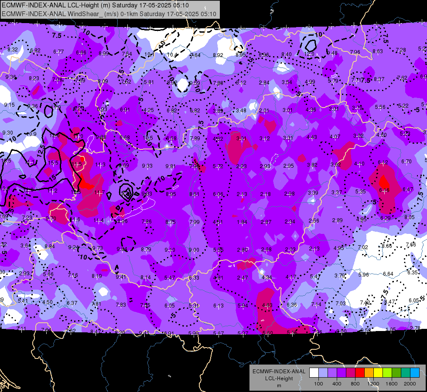
Task: Click the grid value 7.02
Action: [x=363, y=247]
